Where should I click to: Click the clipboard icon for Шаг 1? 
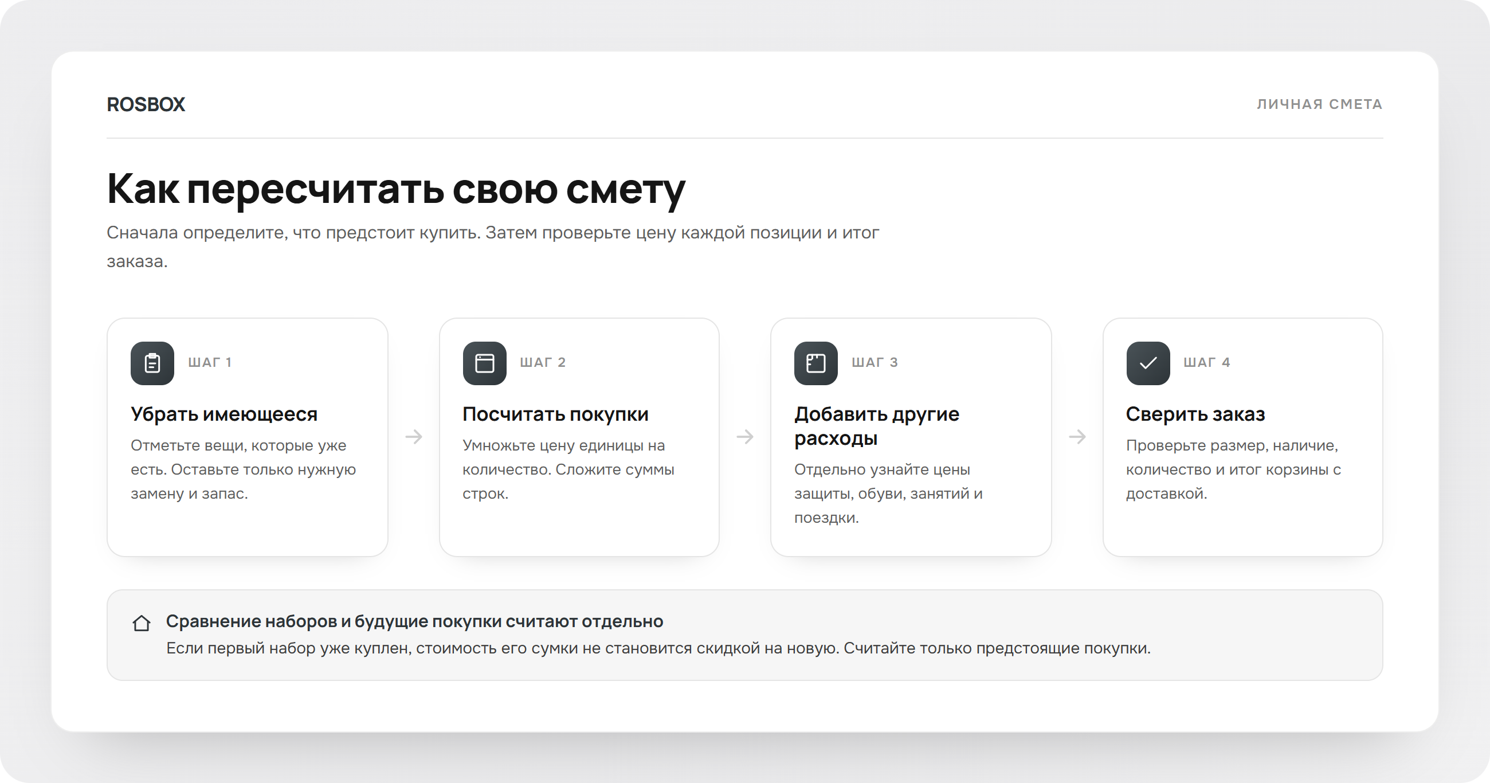[152, 363]
